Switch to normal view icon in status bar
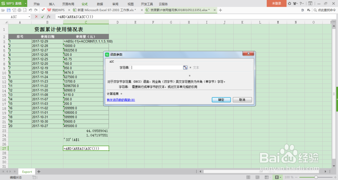Image resolution: width=338 pixels, height=180 pixels. [248, 177]
